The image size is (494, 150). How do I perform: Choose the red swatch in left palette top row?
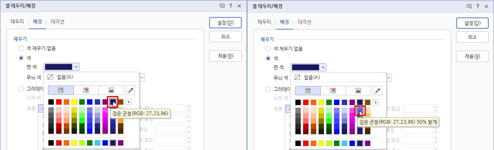[59, 102]
